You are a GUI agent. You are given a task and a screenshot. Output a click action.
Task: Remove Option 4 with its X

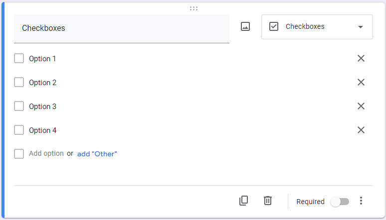[x=361, y=130]
